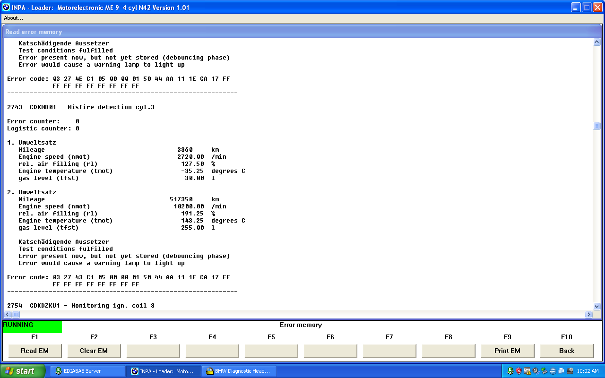
Task: Click the engine speed value 2720.00
Action: click(190, 157)
